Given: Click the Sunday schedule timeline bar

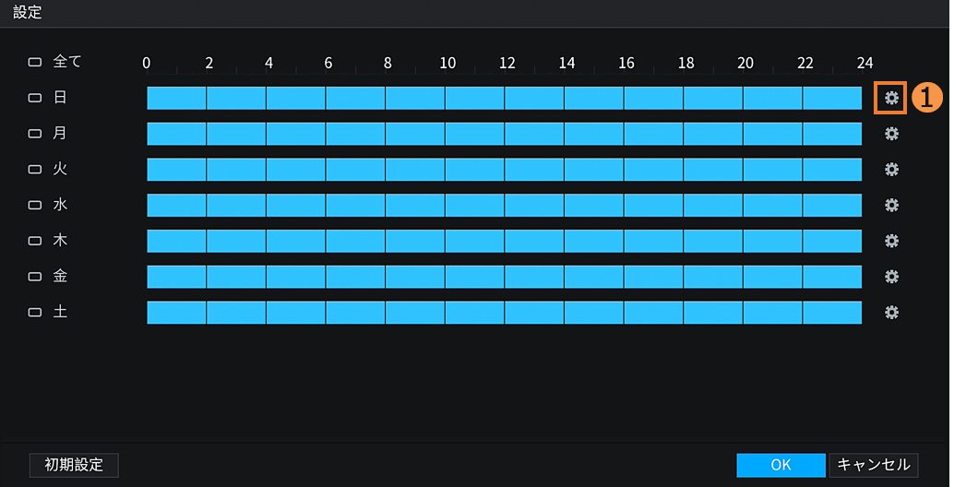Looking at the screenshot, I should [504, 98].
